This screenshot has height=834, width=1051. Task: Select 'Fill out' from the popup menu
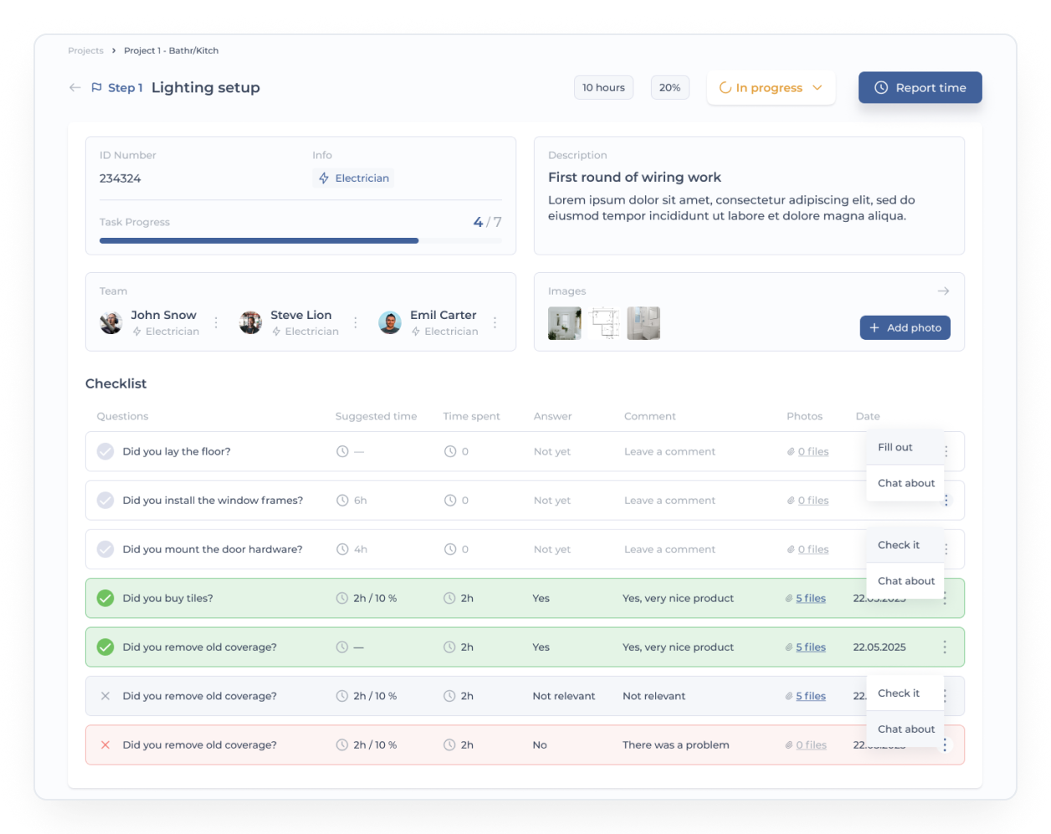895,447
